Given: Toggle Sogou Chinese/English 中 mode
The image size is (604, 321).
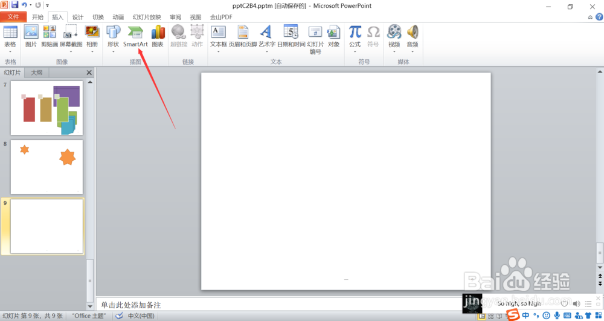Looking at the screenshot, I should click(x=525, y=316).
